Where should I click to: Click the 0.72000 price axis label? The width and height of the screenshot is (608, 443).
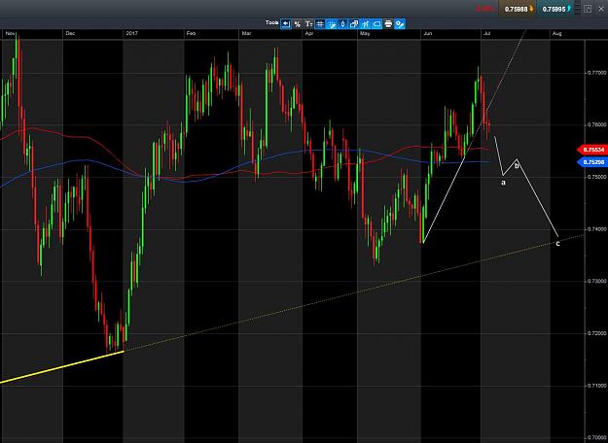pos(595,333)
